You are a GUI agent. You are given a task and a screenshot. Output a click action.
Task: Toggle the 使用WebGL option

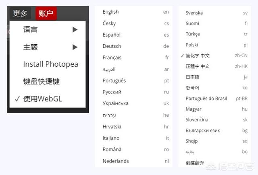(x=48, y=99)
